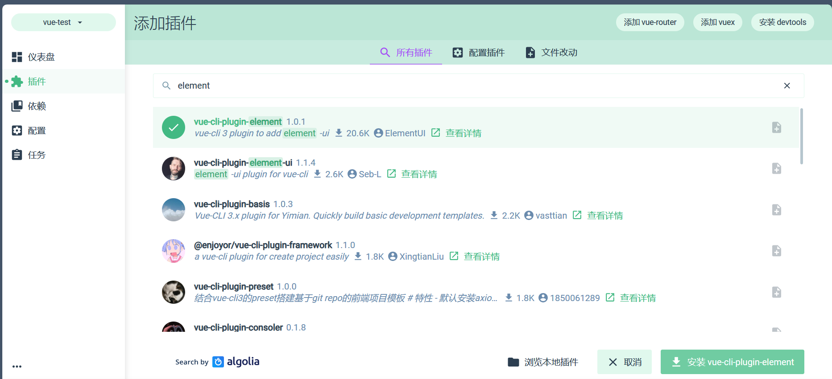Open the 配置 configuration section
The height and width of the screenshot is (379, 832).
[x=63, y=130]
